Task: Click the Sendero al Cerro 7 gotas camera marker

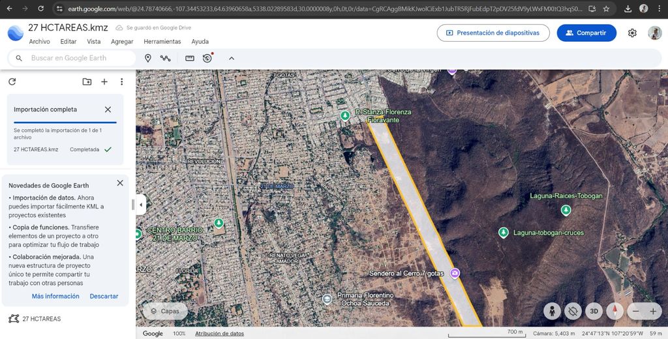Action: pyautogui.click(x=455, y=273)
